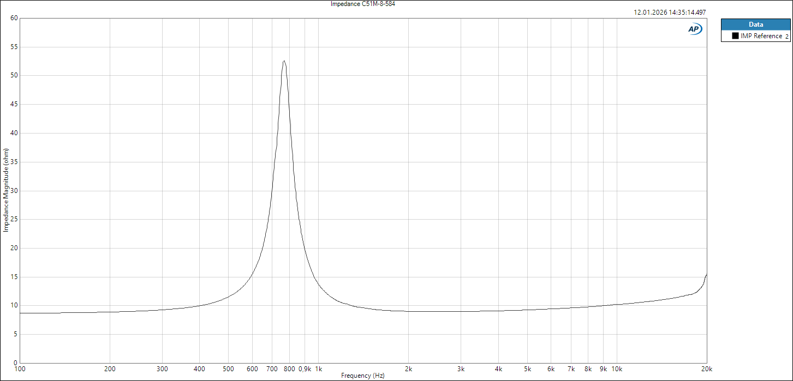Click the 400 frequency tick label
The image size is (793, 381).
(x=199, y=369)
